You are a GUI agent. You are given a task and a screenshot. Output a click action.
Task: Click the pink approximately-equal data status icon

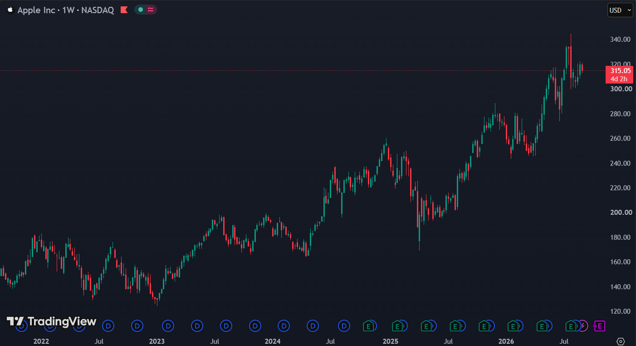tap(151, 10)
